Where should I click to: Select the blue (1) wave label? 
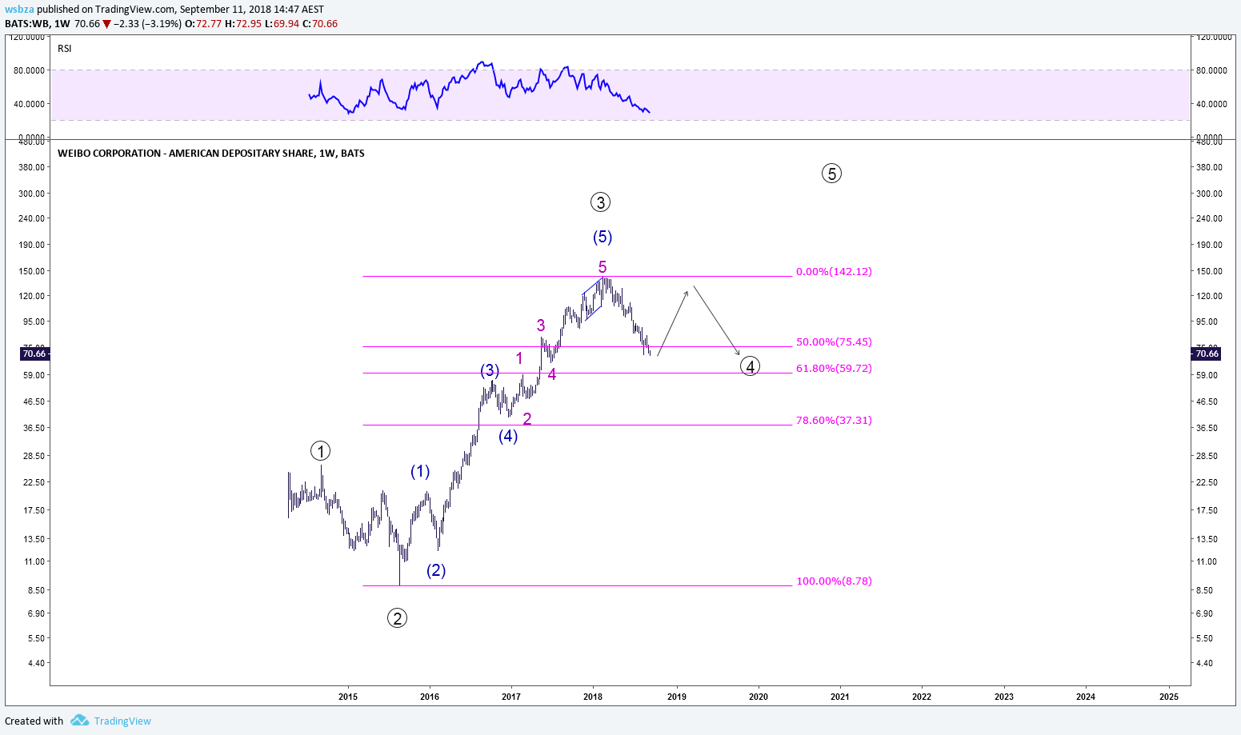420,471
